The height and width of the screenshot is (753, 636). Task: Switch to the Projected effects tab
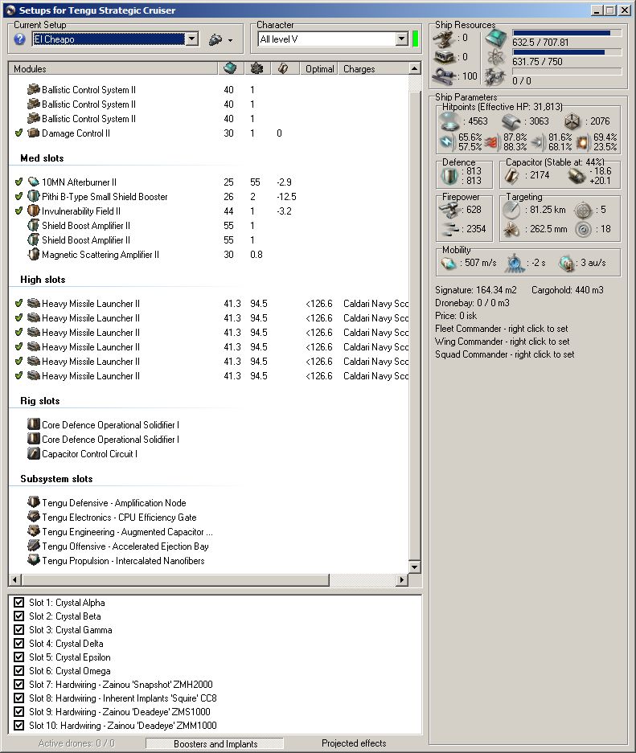pyautogui.click(x=354, y=743)
